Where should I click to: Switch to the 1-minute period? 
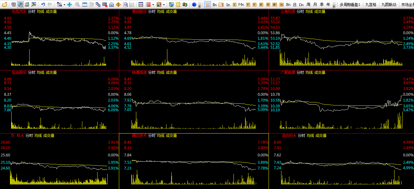[x=234, y=5]
